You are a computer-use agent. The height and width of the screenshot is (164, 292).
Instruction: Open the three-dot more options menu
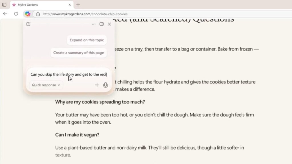point(94,24)
